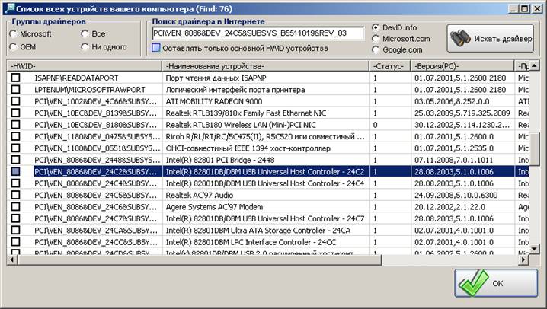Sort by -Наименование устройства- column header
This screenshot has width=547, height=309.
[x=267, y=66]
